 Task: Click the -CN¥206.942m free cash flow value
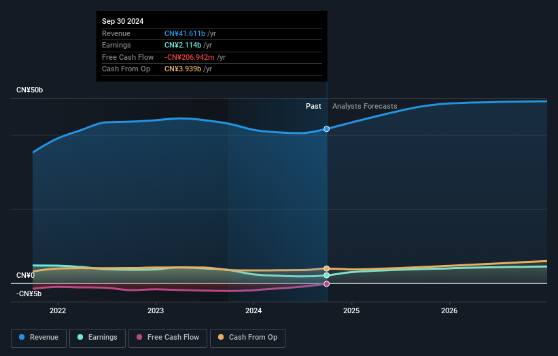tap(190, 57)
